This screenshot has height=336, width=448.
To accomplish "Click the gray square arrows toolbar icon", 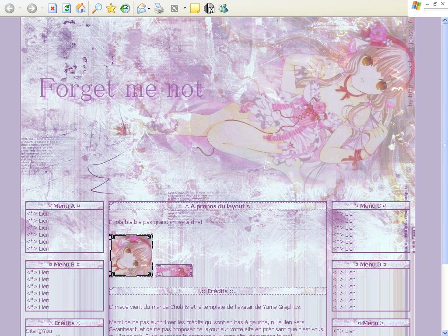I will [175, 9].
